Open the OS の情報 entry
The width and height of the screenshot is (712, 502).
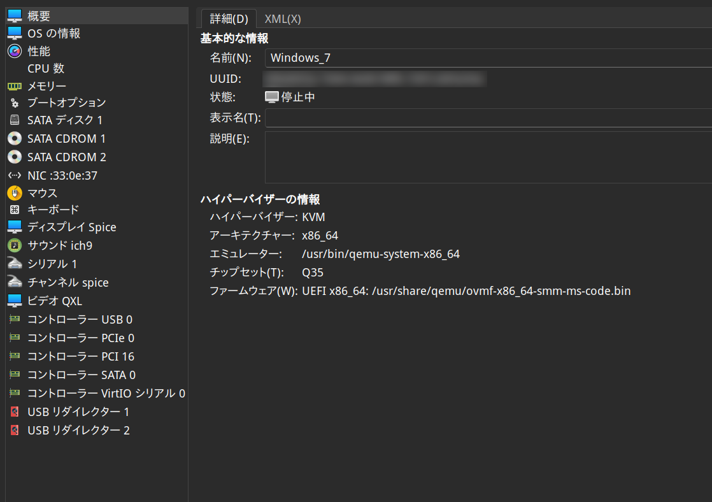tap(97, 33)
